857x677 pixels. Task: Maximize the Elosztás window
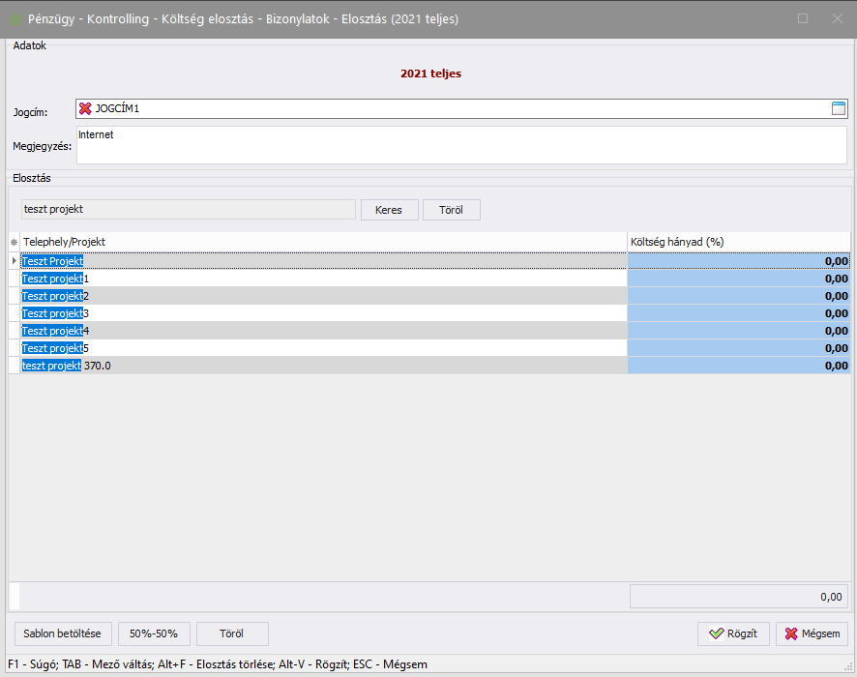(802, 18)
